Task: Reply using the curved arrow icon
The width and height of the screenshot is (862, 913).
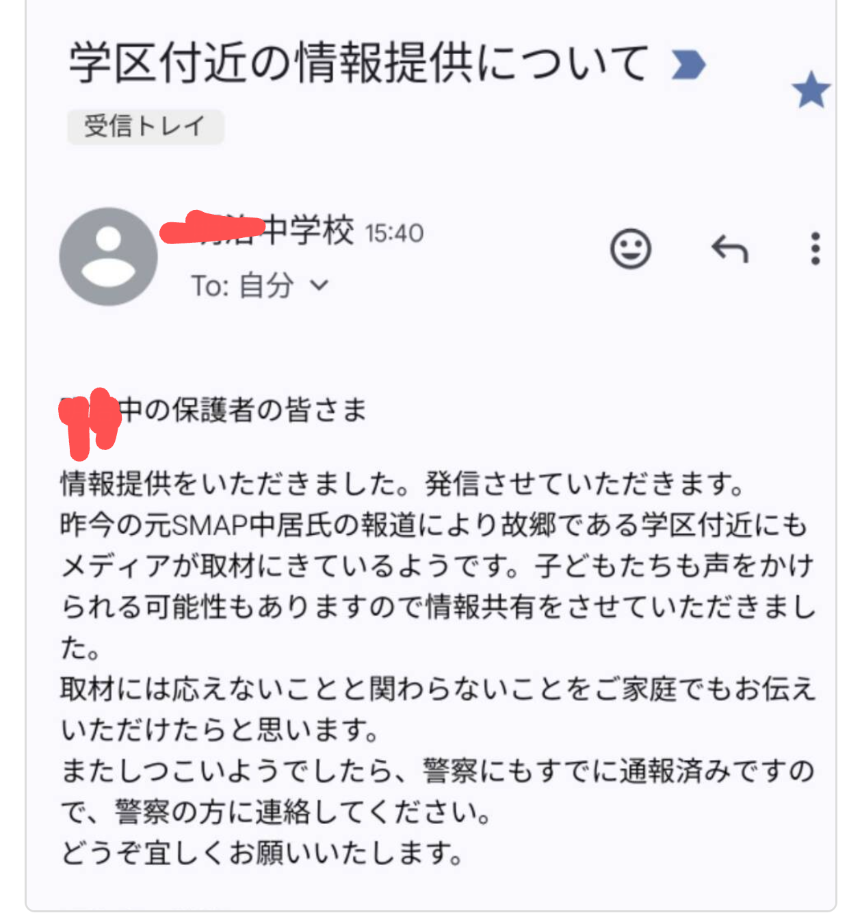Action: tap(730, 249)
